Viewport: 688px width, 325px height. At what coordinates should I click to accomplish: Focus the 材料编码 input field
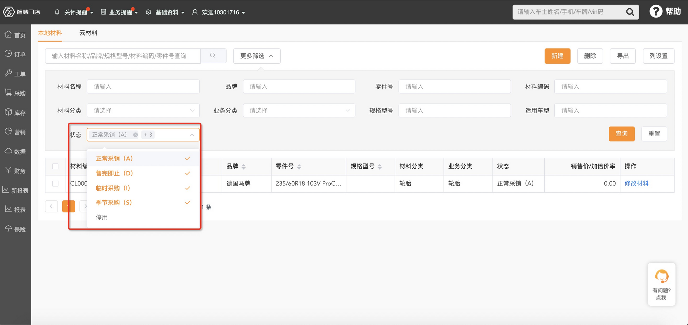611,86
